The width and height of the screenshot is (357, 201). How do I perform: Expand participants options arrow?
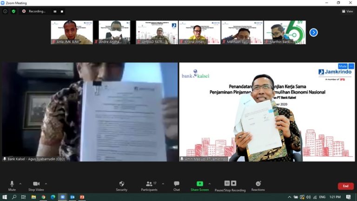tap(163, 184)
